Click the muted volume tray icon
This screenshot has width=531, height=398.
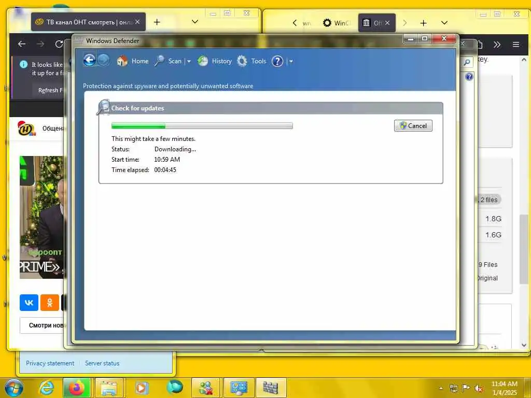(x=479, y=388)
